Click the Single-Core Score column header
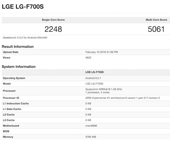Viewport: 170px width, 142px height. [53, 20]
